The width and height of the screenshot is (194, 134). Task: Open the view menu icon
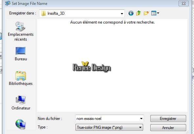pyautogui.click(x=154, y=13)
